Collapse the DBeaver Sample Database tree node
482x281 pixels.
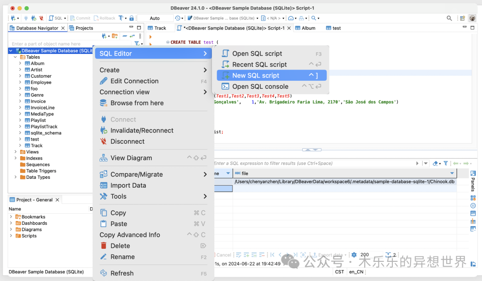coord(11,51)
